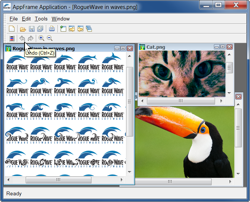Maximize the RogueWave in waves.png child window
The width and height of the screenshot is (250, 202).
pos(123,48)
